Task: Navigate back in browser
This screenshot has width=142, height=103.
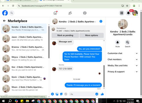Action: tap(3, 6)
